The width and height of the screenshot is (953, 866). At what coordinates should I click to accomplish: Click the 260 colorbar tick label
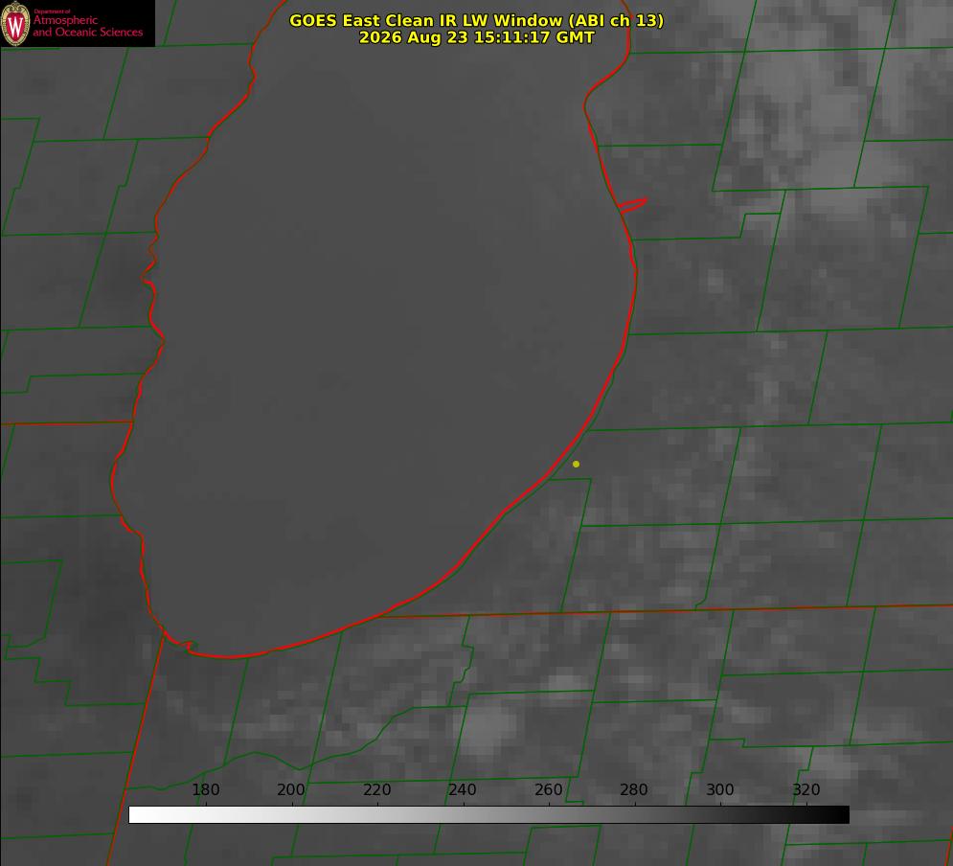548,789
